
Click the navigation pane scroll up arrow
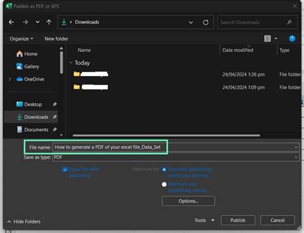[62, 49]
